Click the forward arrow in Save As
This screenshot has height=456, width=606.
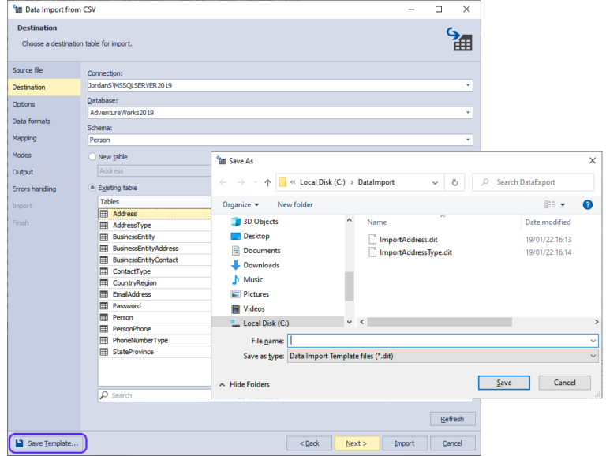coord(241,182)
